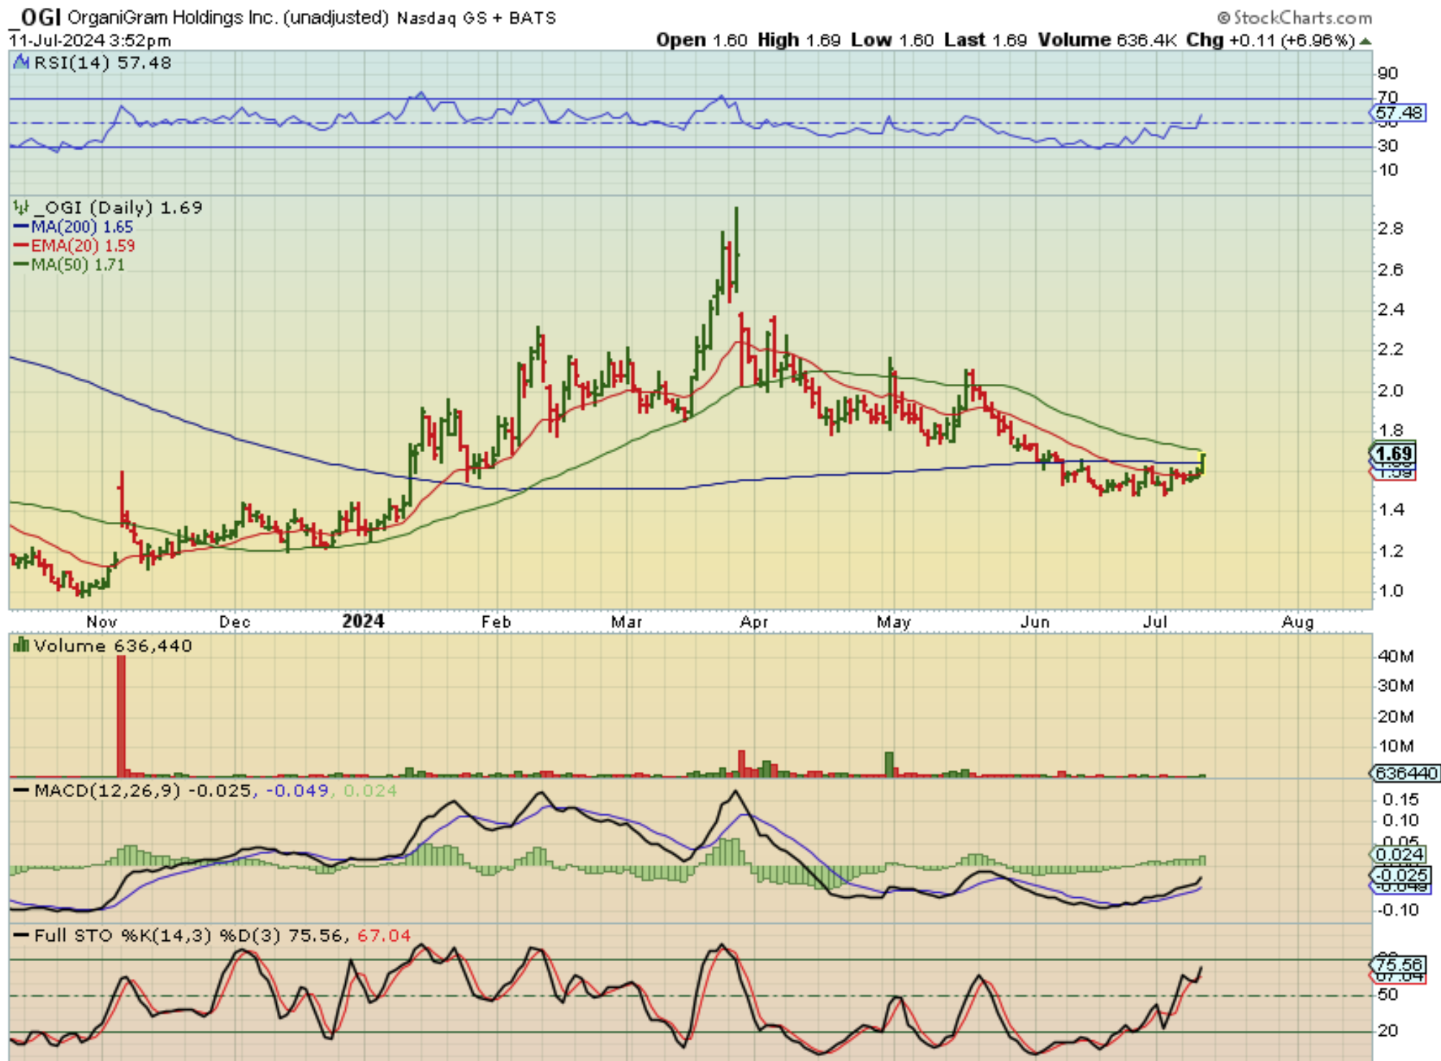The image size is (1441, 1061).
Task: Click the red EMA(20) legend swatch
Action: pos(21,246)
